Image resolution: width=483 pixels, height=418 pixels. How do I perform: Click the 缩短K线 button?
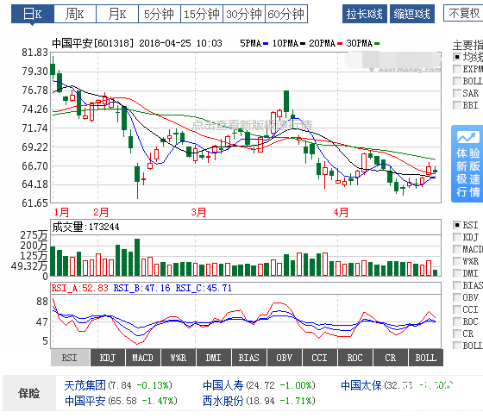(412, 14)
